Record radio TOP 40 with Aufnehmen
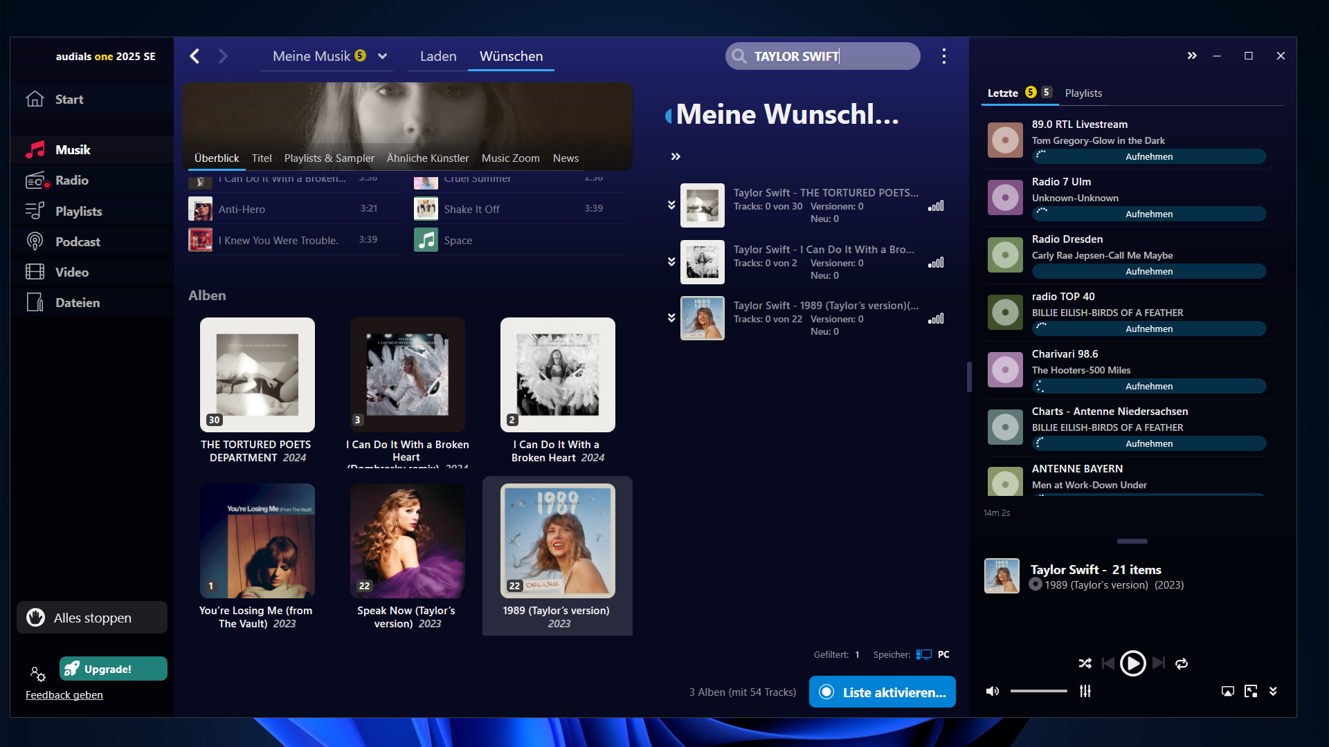This screenshot has width=1329, height=747. tap(1149, 329)
